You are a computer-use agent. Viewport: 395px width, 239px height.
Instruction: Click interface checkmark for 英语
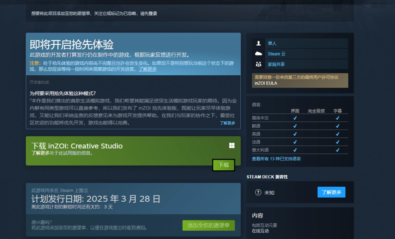[x=295, y=134]
